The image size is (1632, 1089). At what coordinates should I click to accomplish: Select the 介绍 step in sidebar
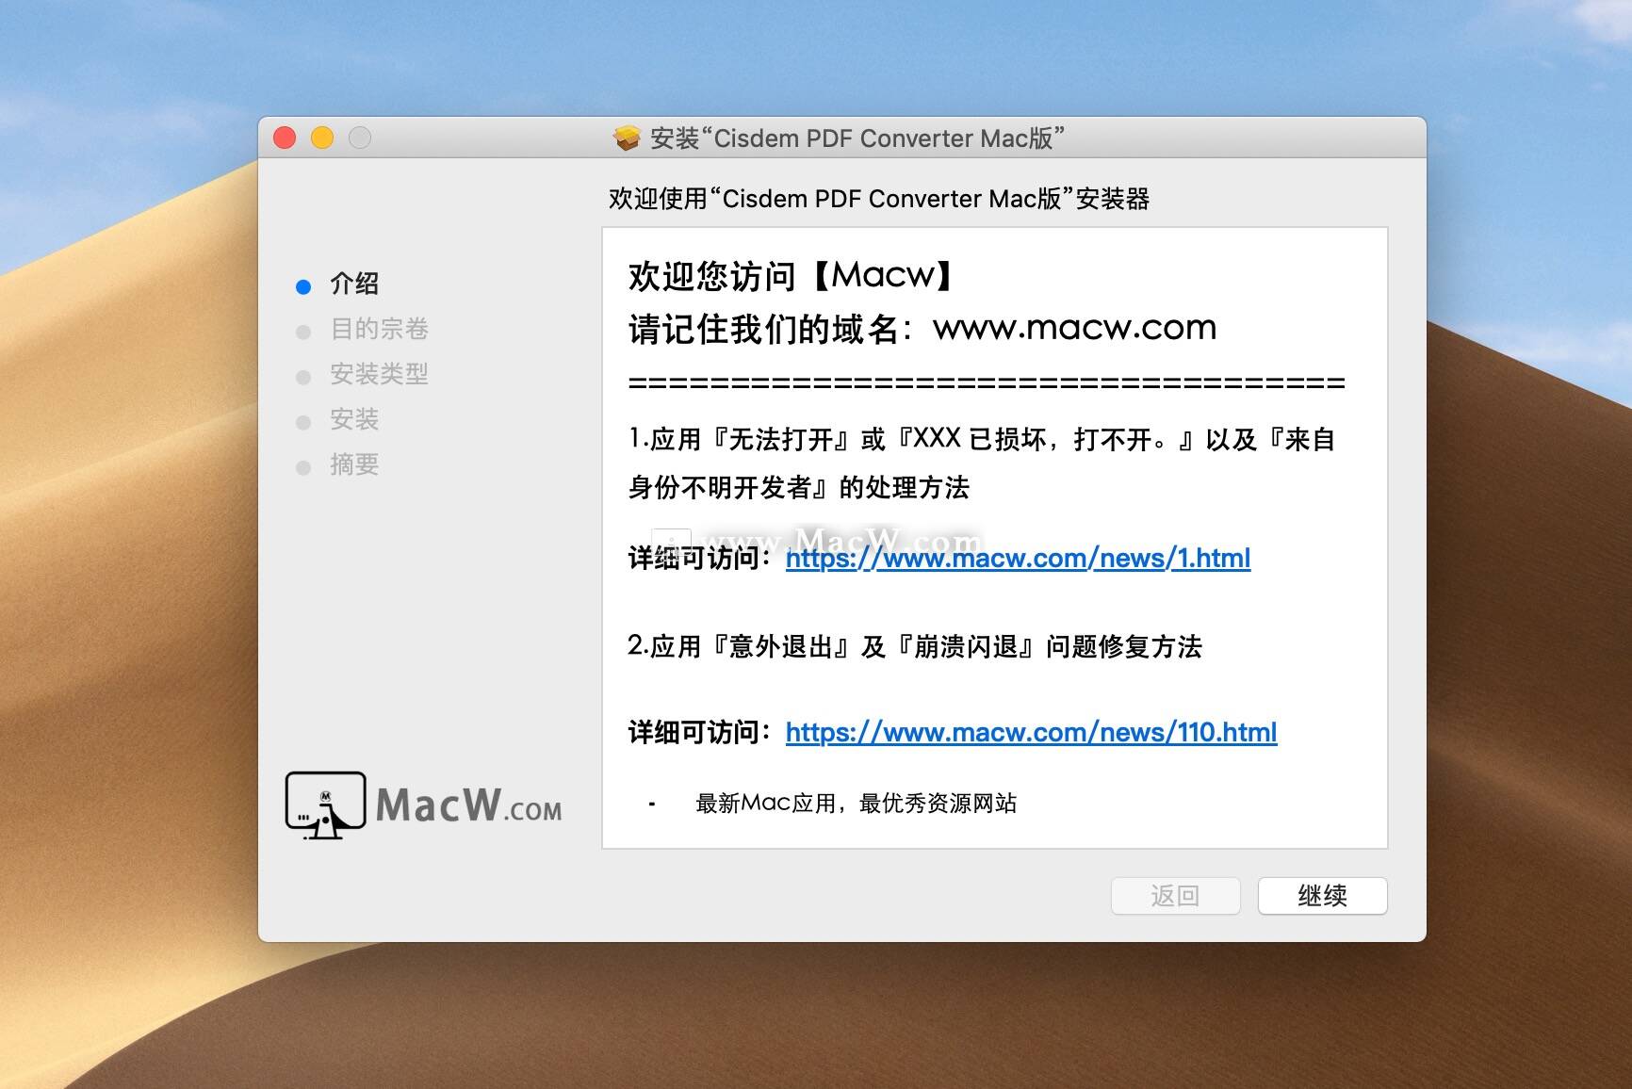(x=354, y=284)
